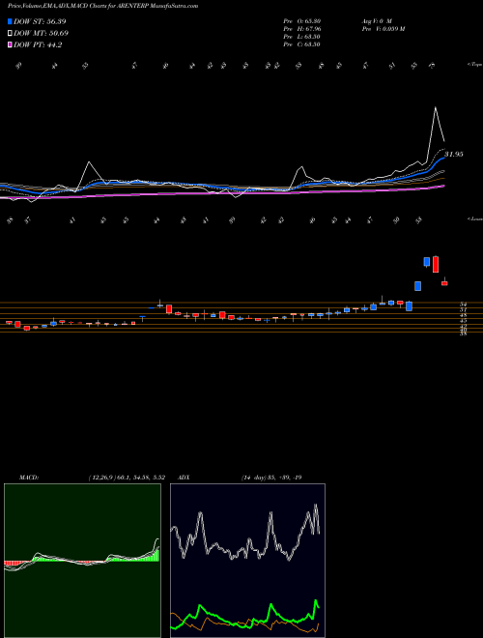Click the 31.95 label on the EMA chart

[x=454, y=155]
